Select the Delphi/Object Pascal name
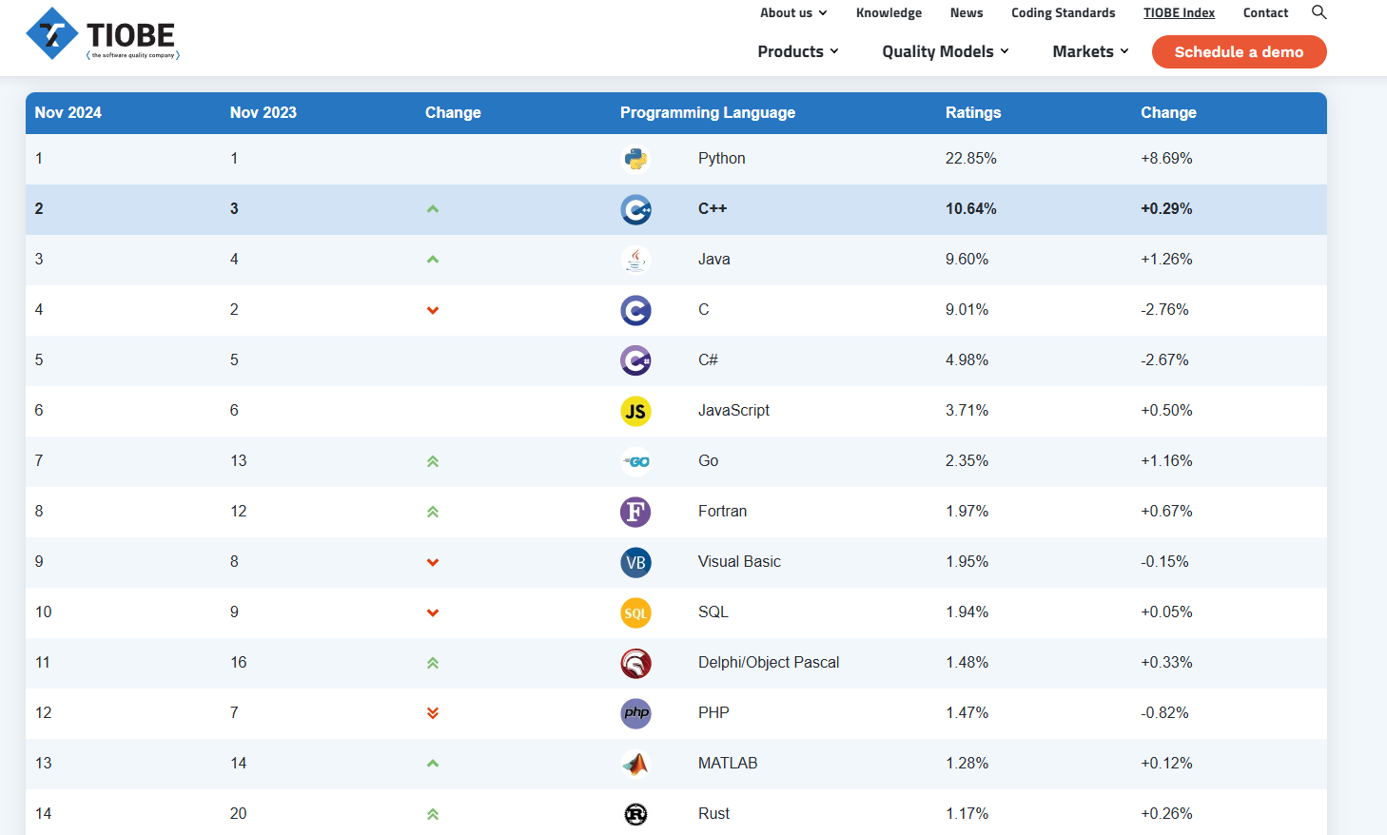Viewport: 1387px width, 835px height. click(769, 663)
